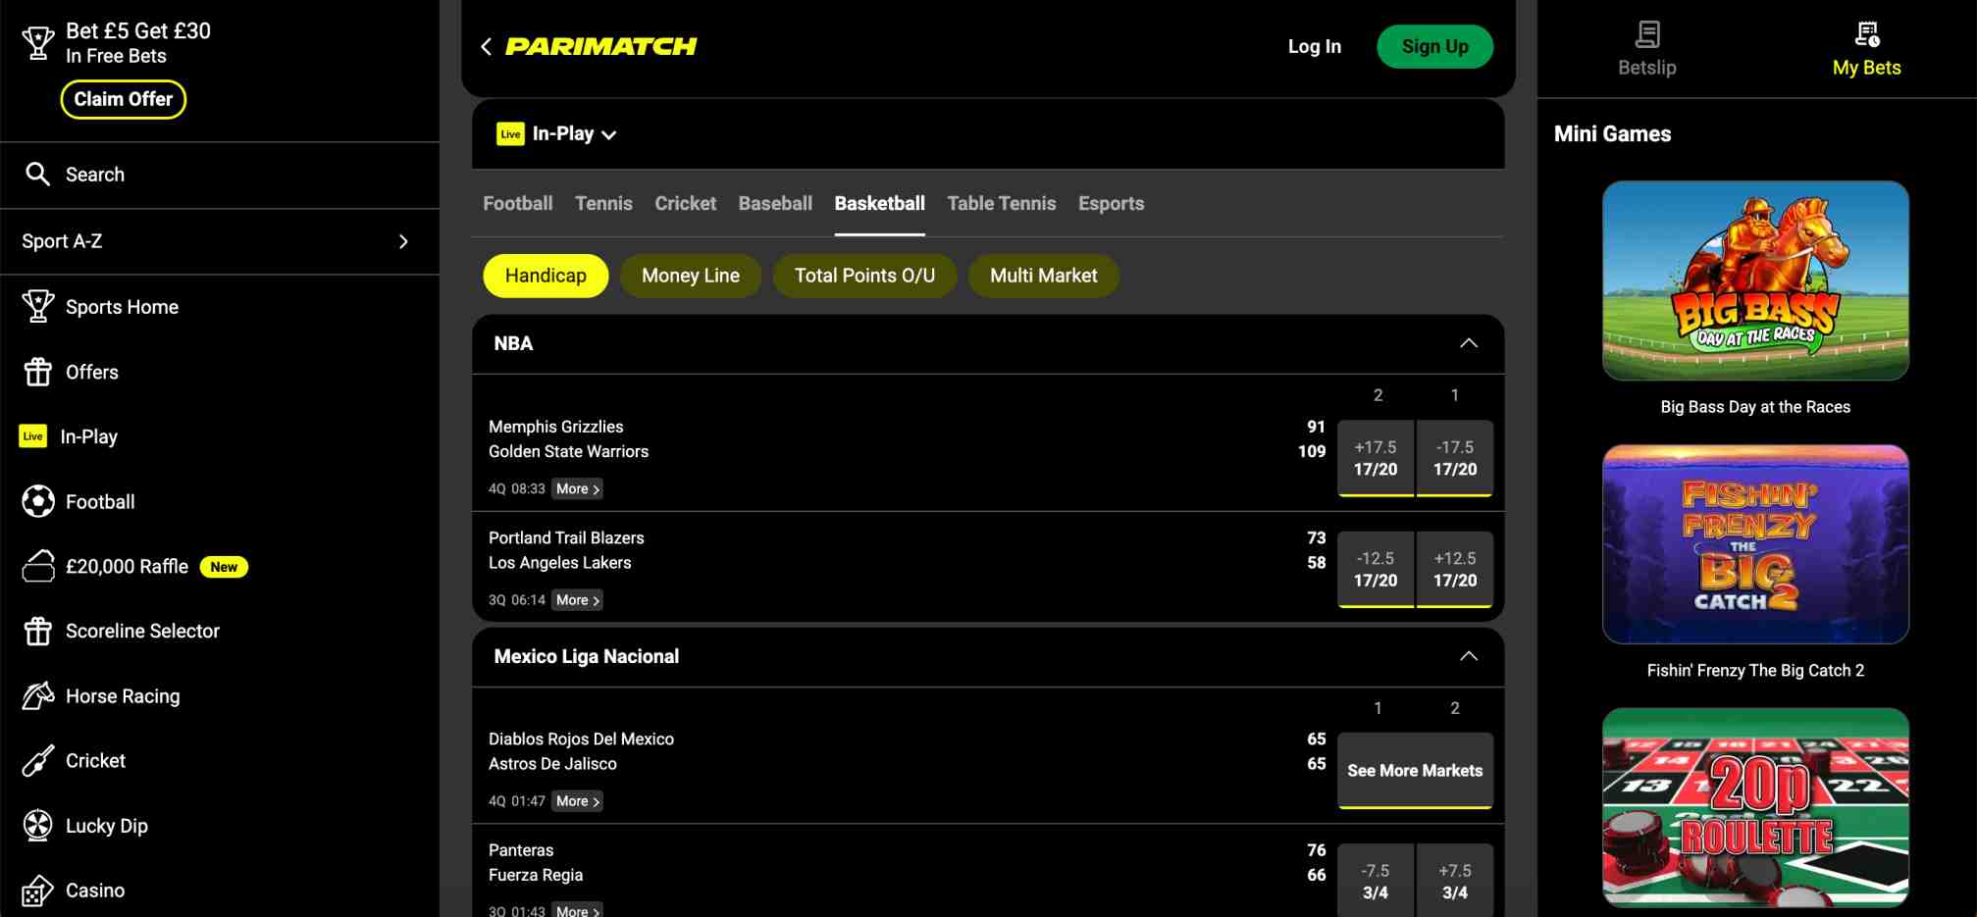
Task: Enable the Money Line market filter
Action: coord(690,276)
